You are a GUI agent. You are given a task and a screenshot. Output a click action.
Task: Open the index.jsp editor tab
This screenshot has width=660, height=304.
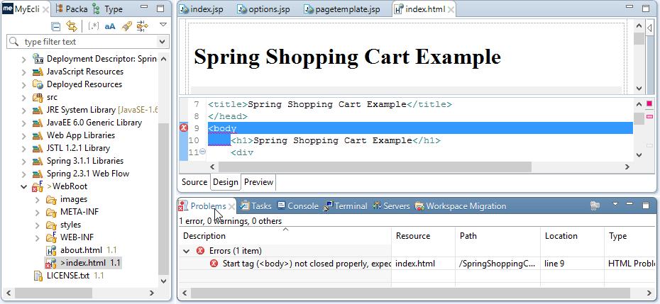(202, 9)
